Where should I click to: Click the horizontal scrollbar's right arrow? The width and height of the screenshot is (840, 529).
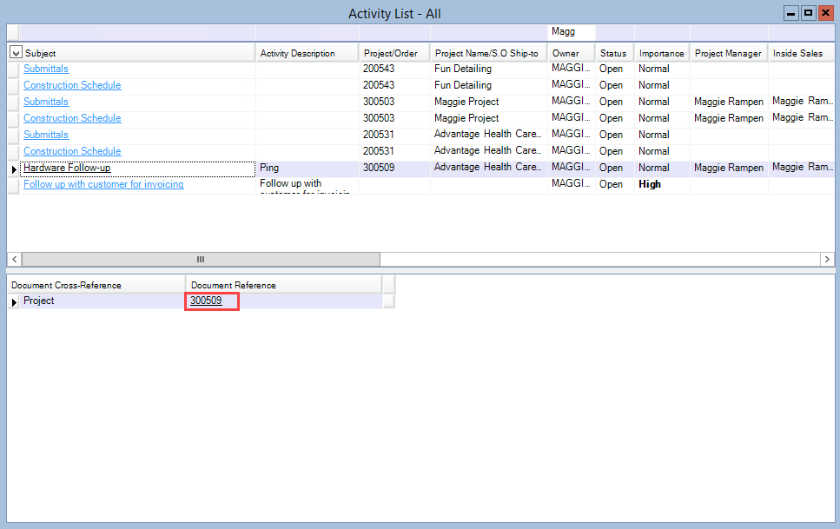[x=827, y=259]
